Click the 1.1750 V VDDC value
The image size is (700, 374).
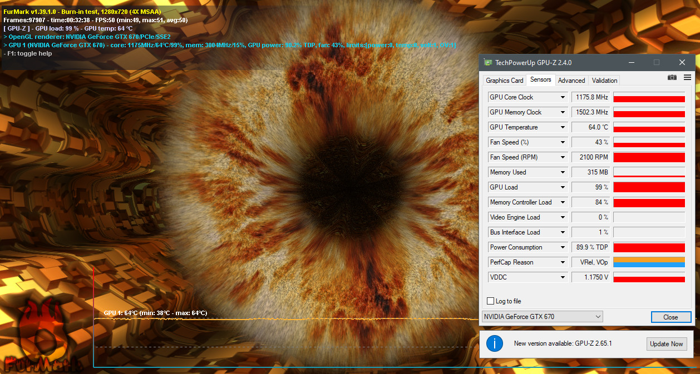pyautogui.click(x=591, y=277)
